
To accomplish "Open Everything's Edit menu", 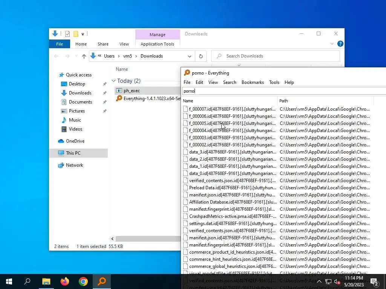I will click(199, 82).
